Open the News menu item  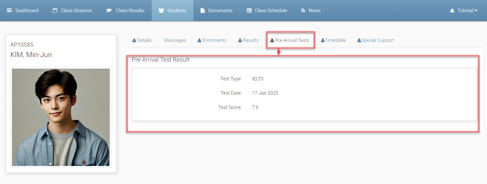click(x=310, y=11)
